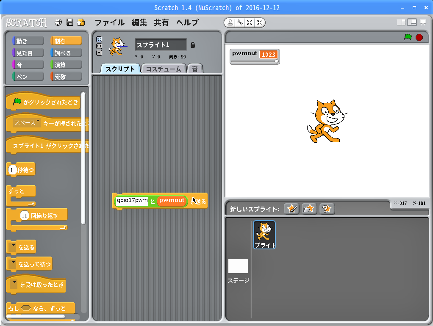Select the grow sprite tool
This screenshot has height=326, width=433.
pyautogui.click(x=250, y=22)
